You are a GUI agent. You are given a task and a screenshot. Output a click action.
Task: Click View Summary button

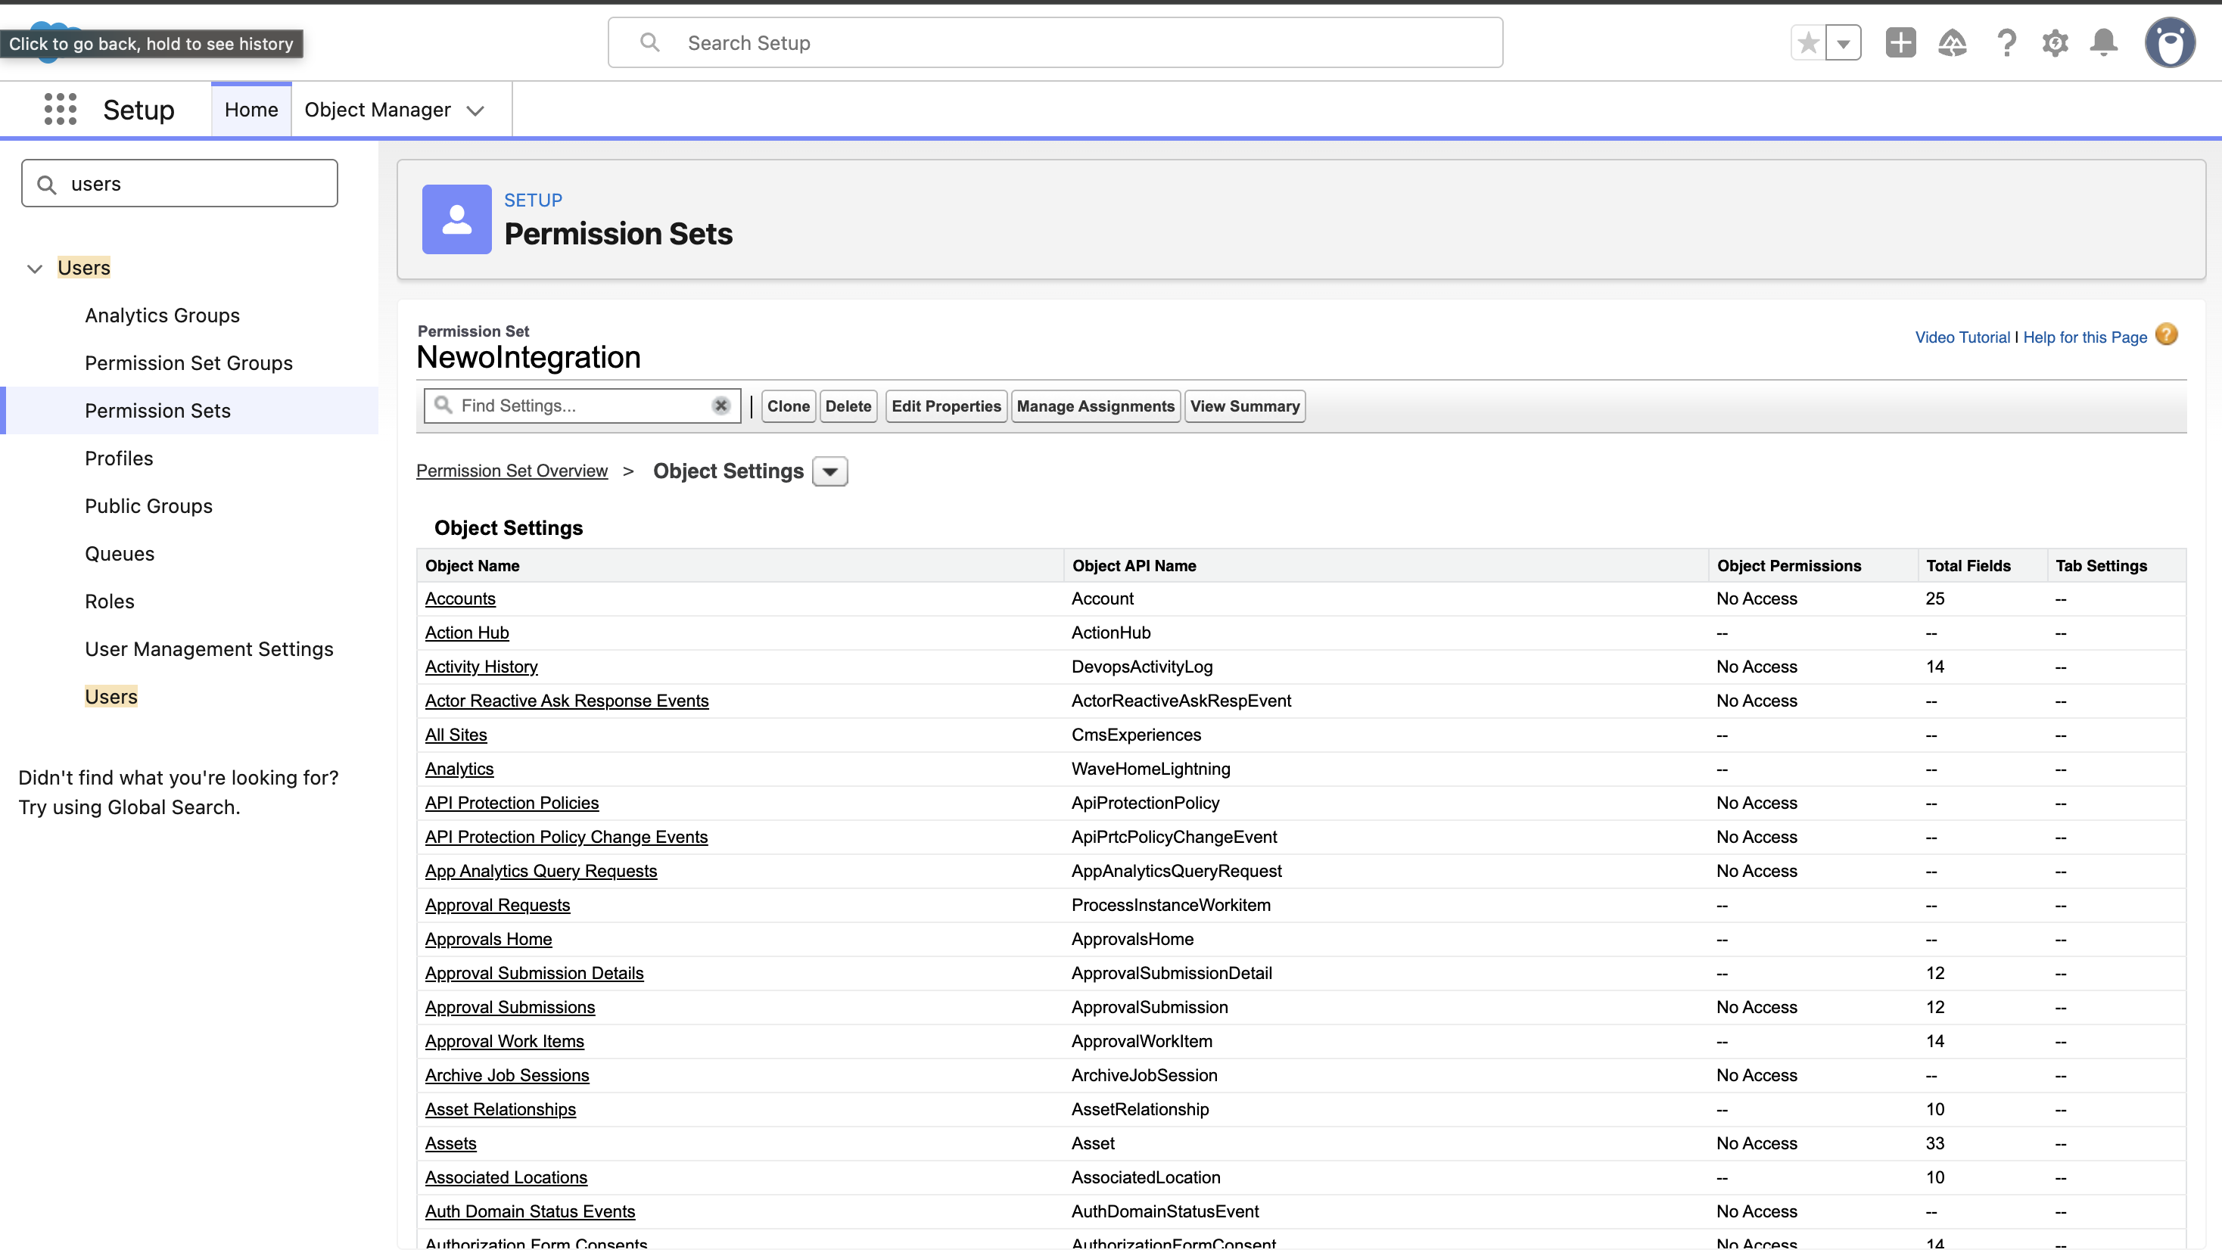(x=1243, y=406)
